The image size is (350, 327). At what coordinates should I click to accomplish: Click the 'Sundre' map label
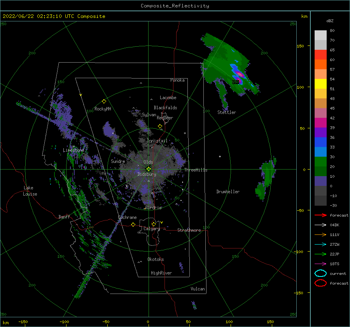click(118, 161)
